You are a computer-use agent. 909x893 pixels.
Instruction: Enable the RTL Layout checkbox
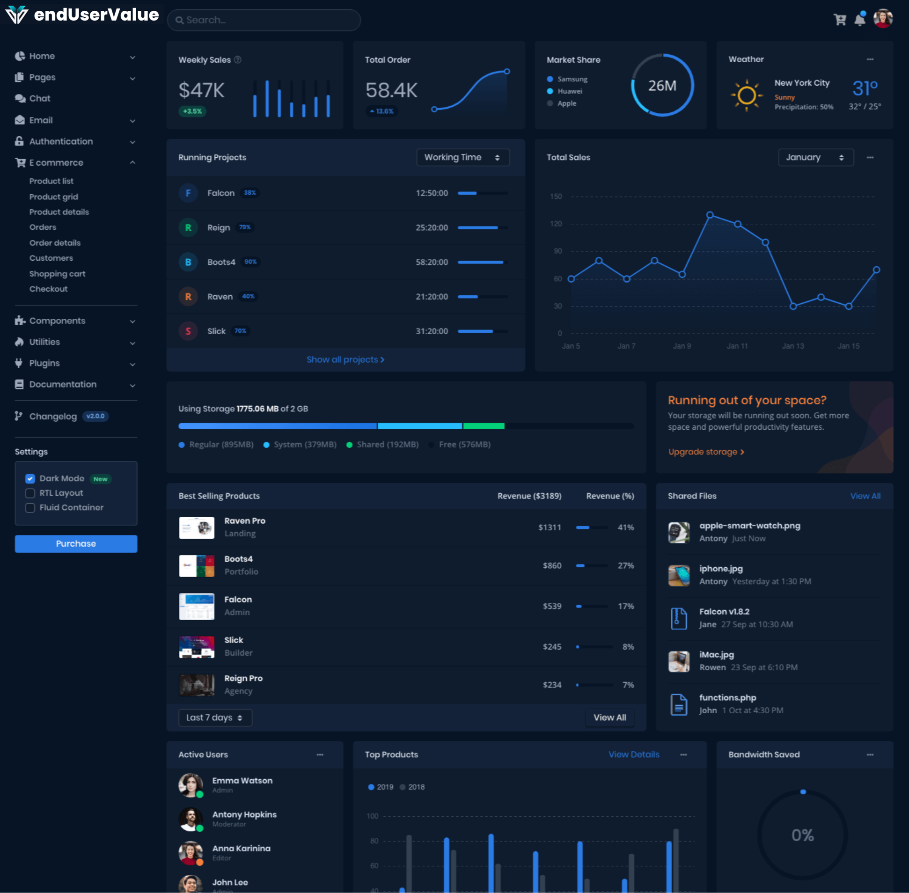coord(30,493)
